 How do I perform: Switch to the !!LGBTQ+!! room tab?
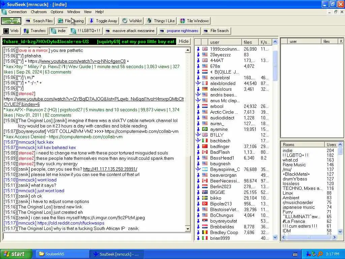tap(86, 31)
